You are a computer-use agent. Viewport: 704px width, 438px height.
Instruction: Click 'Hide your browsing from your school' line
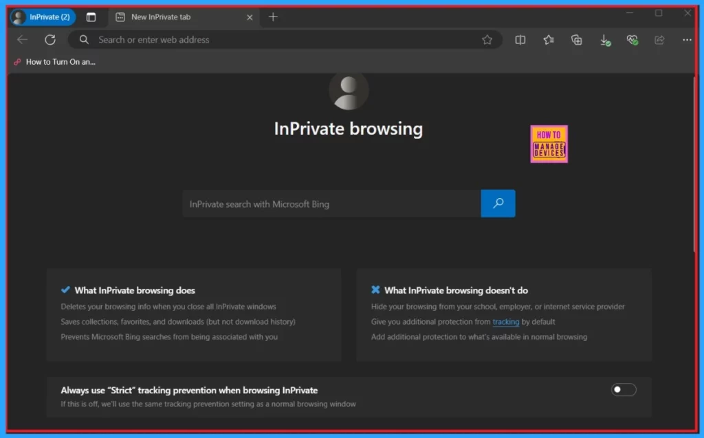coord(498,307)
